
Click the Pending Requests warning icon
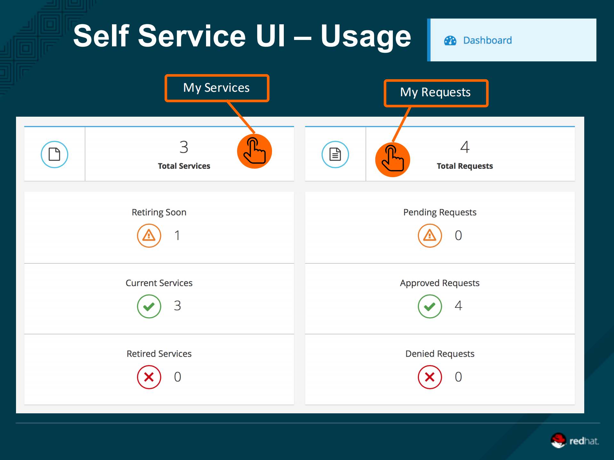pyautogui.click(x=430, y=236)
